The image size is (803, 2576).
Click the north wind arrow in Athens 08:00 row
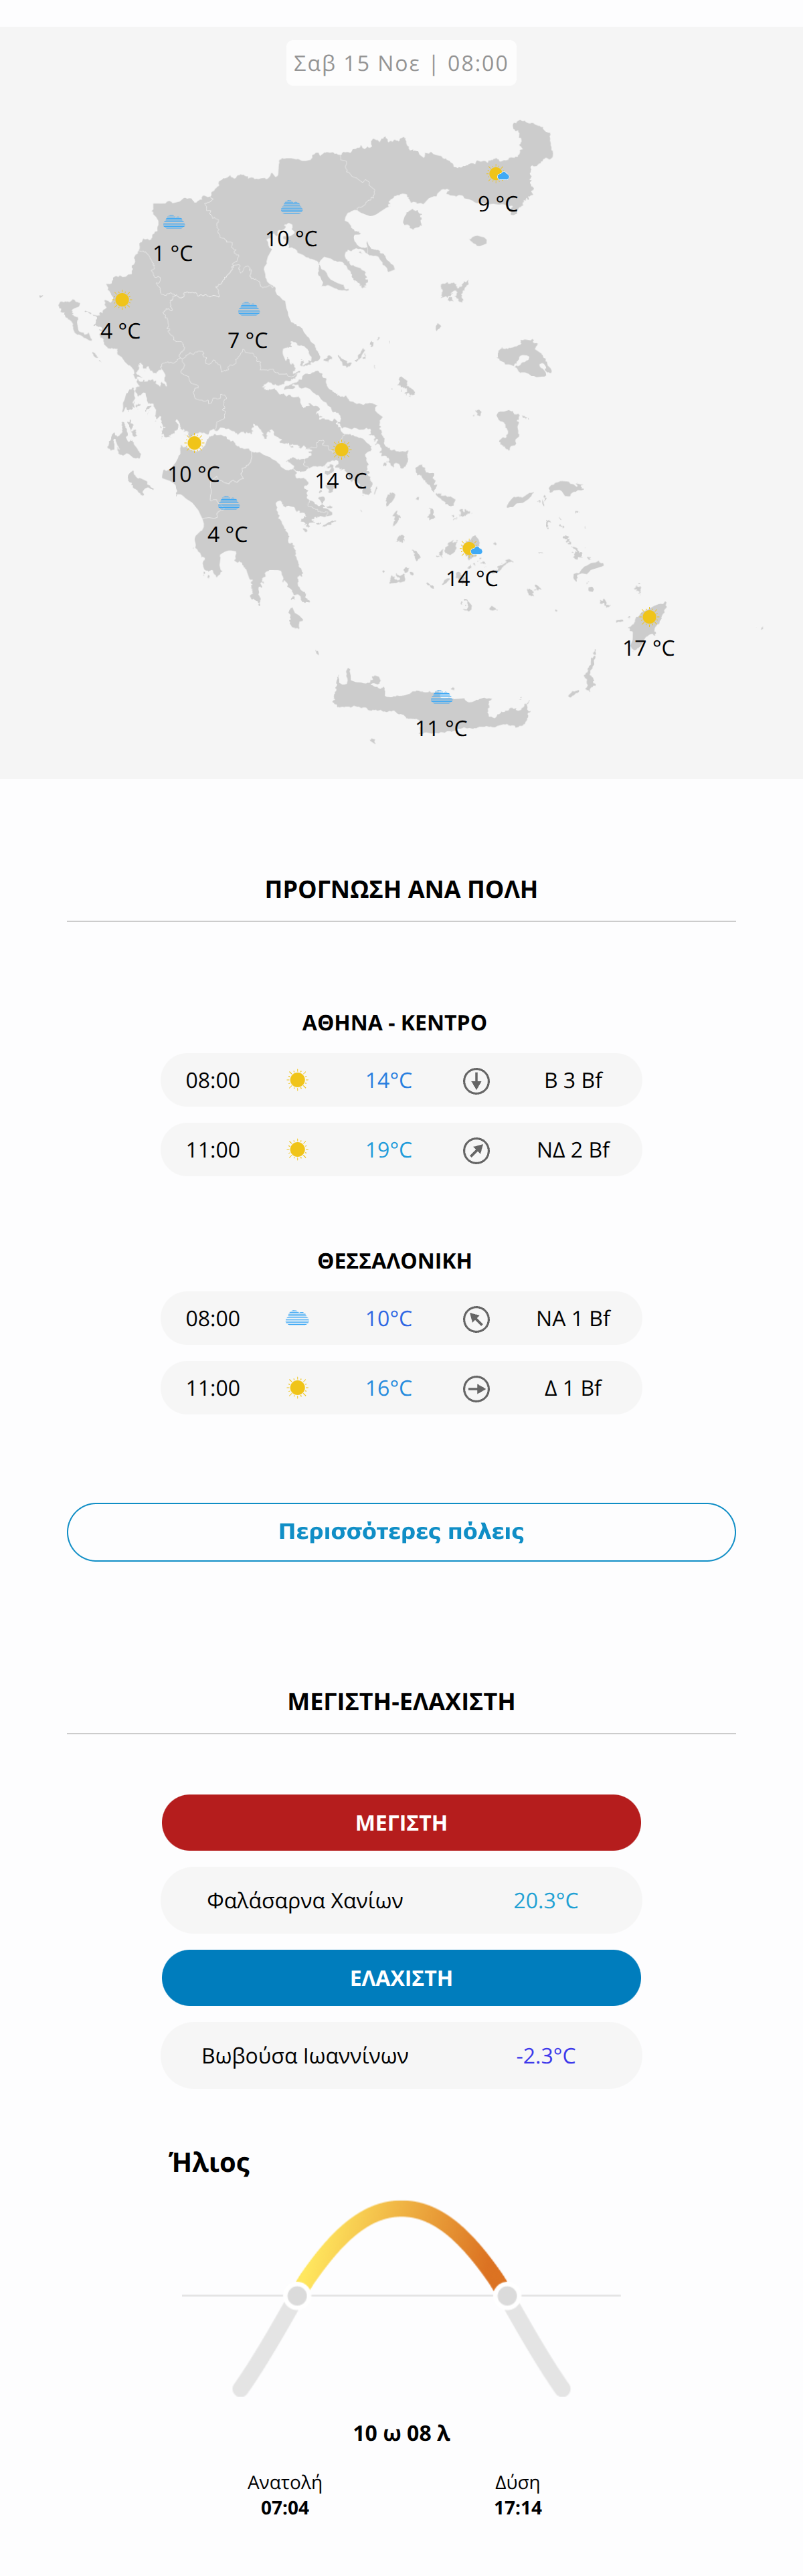[x=476, y=1080]
